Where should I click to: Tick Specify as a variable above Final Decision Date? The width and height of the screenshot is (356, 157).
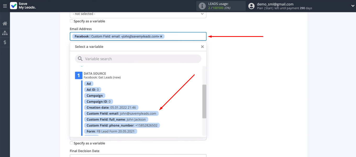(x=71, y=143)
